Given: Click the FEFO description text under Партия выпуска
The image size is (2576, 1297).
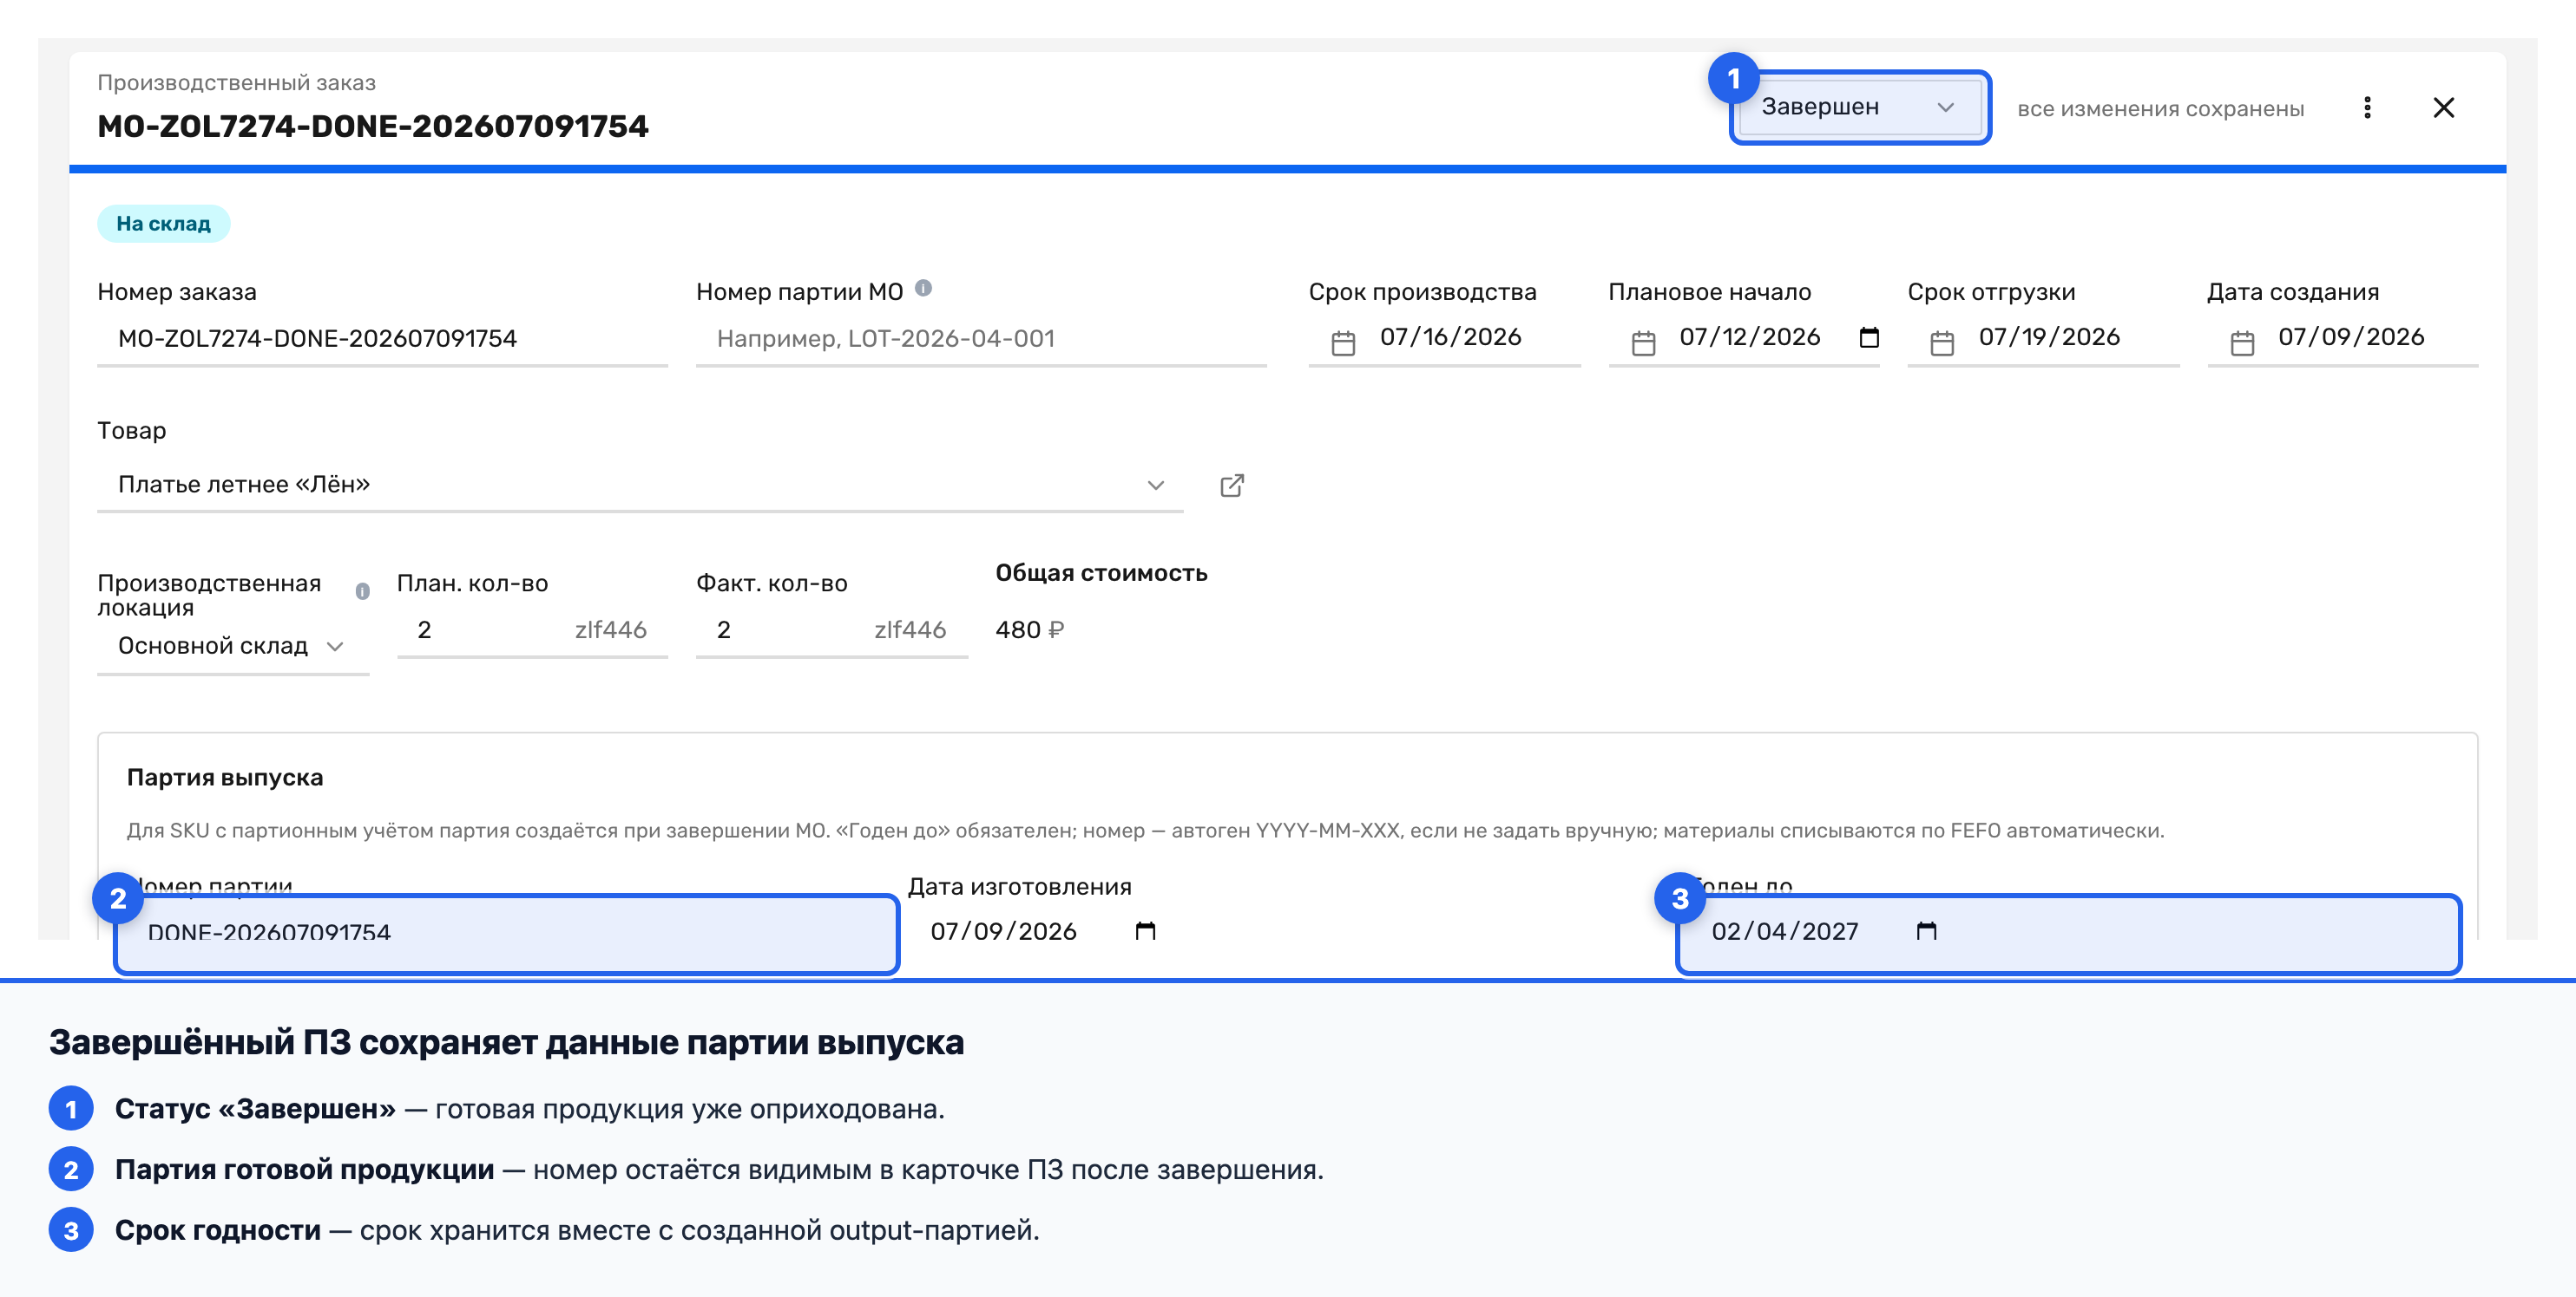Looking at the screenshot, I should click(1145, 831).
